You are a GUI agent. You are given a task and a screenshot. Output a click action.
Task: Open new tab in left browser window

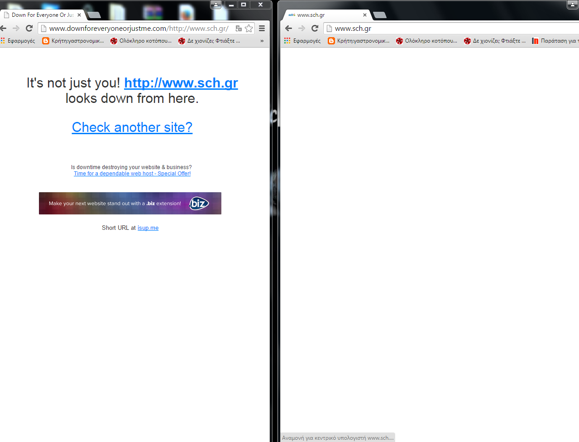94,15
